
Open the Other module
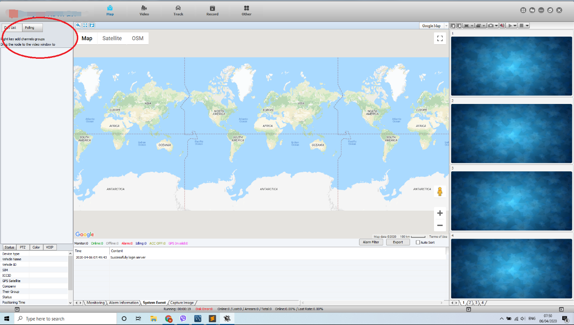(247, 10)
